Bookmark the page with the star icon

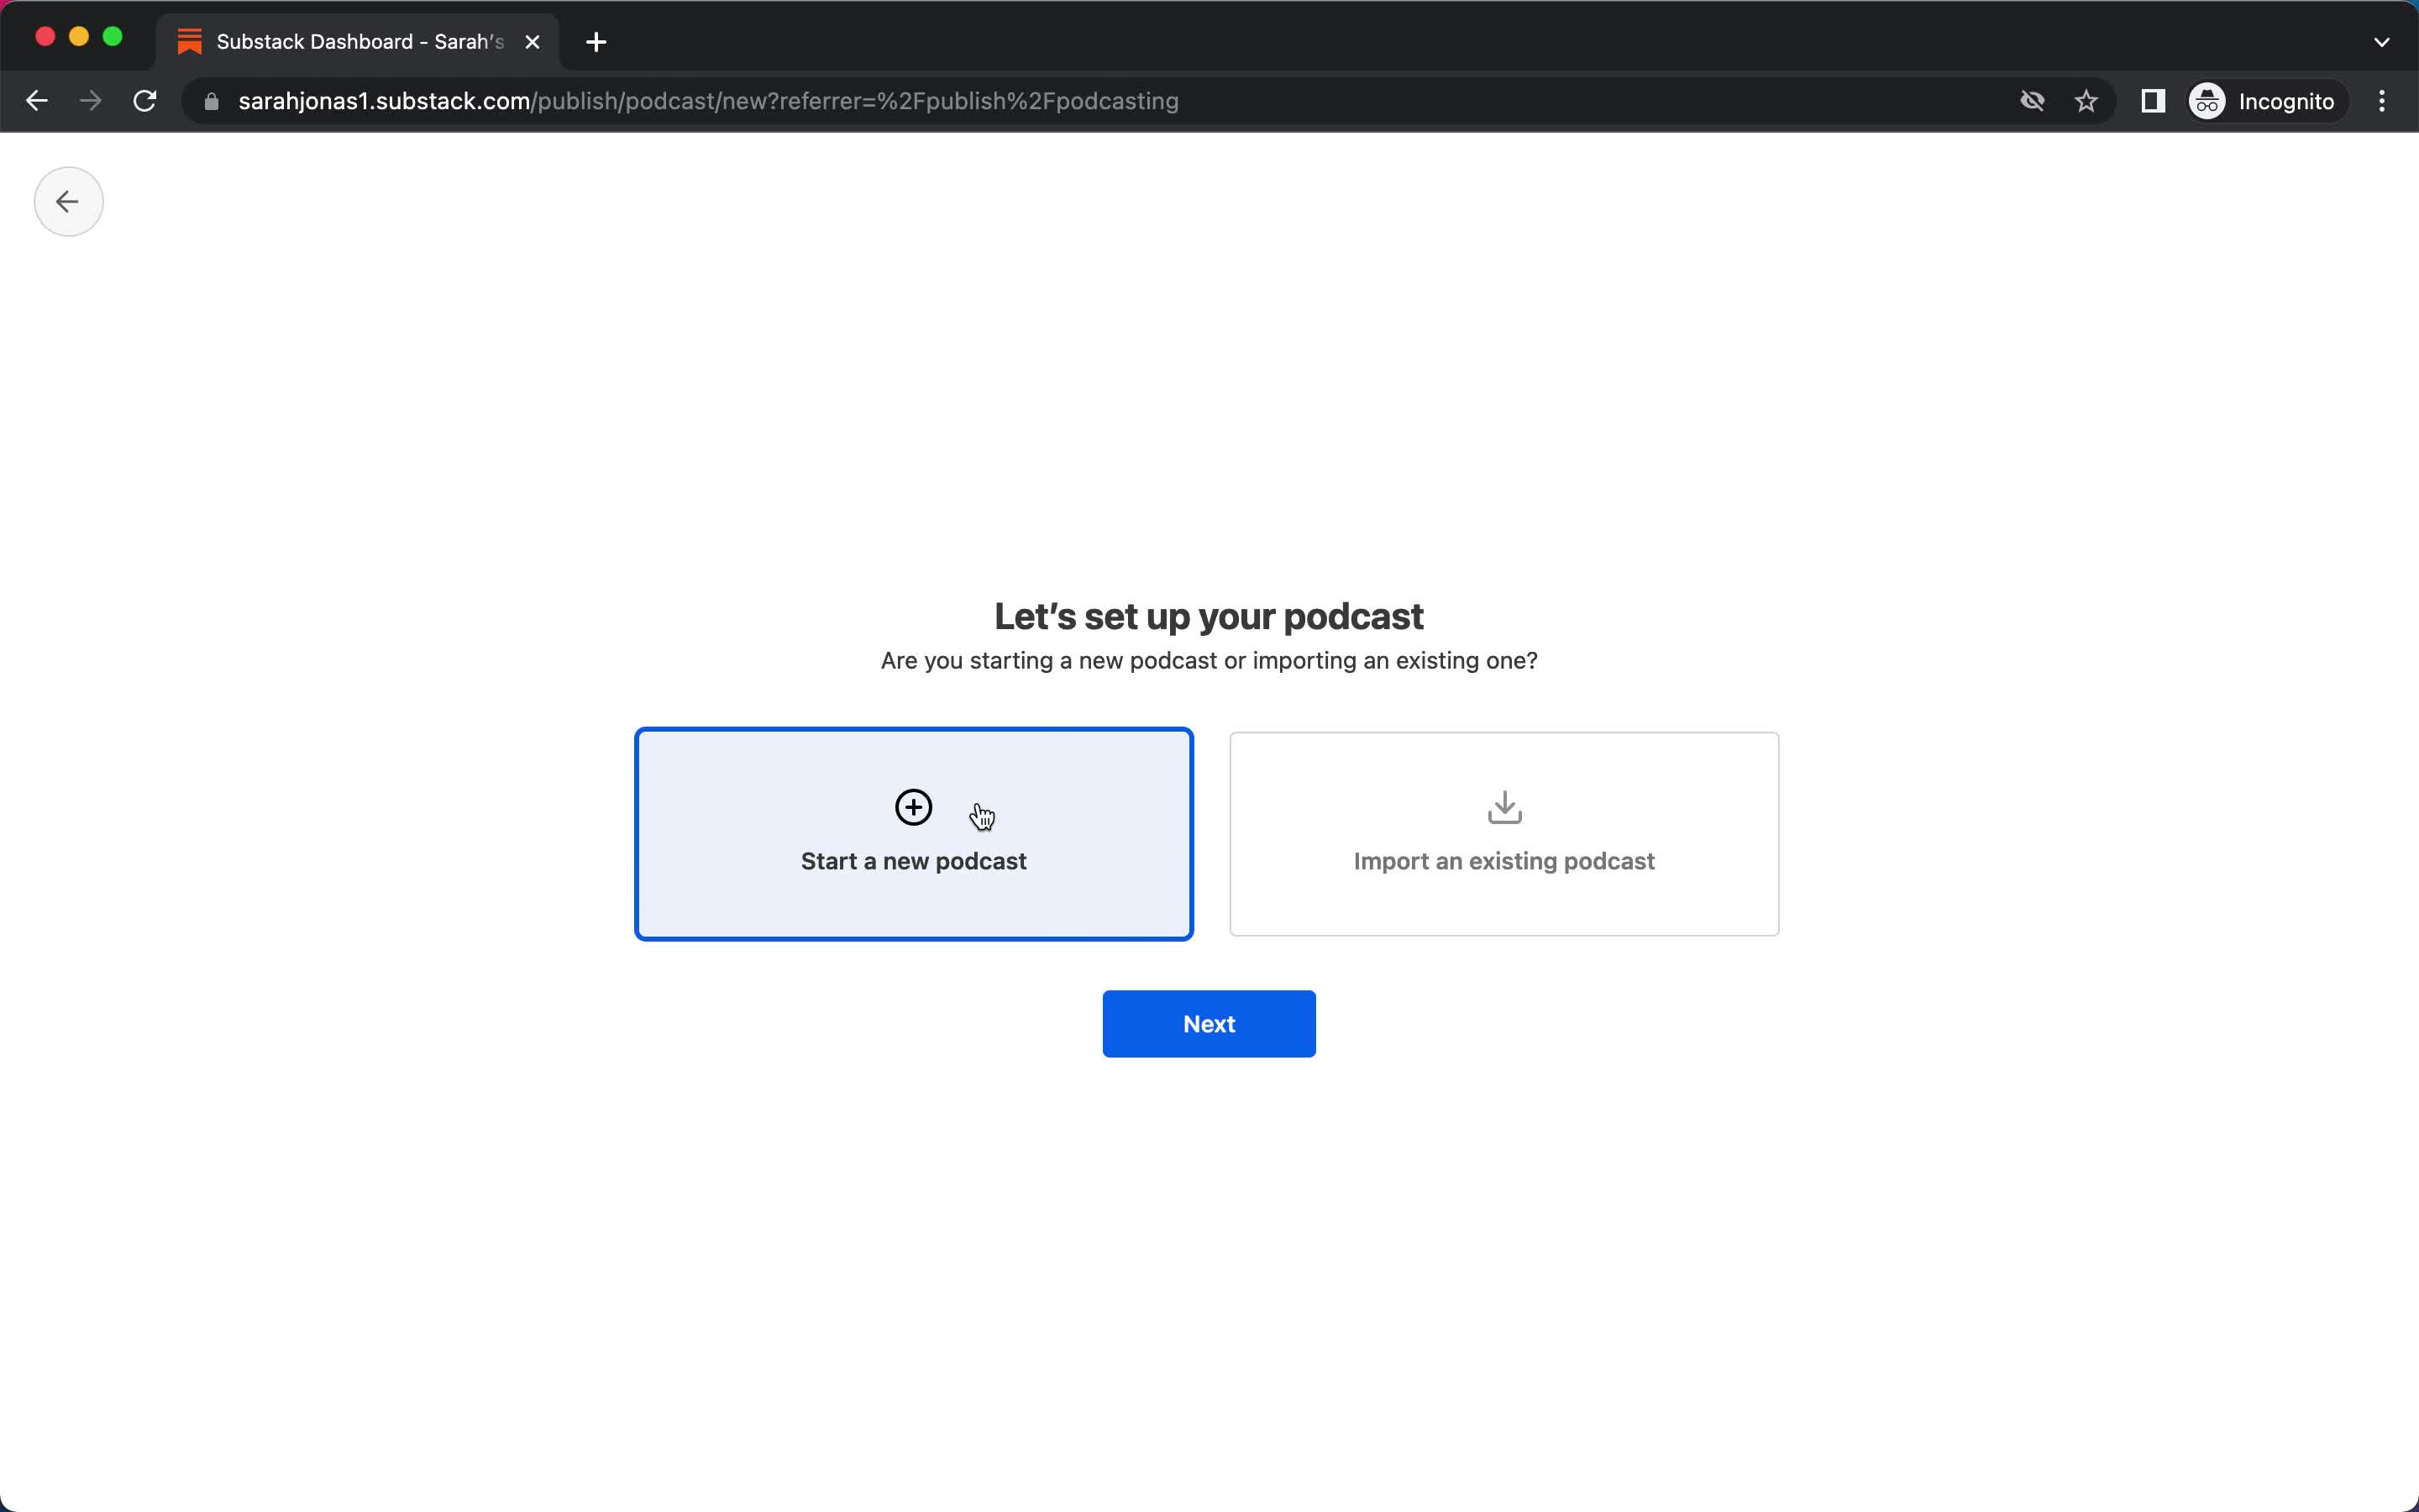point(2086,101)
